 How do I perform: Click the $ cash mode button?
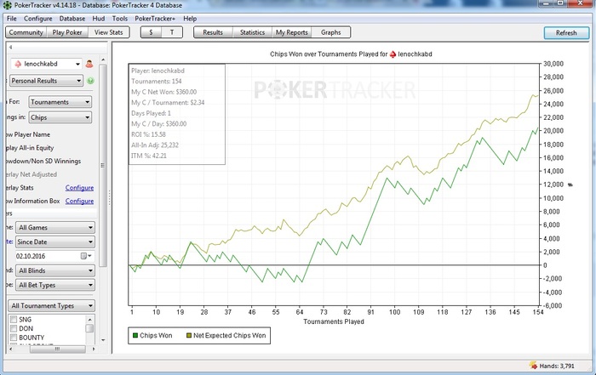coord(152,32)
